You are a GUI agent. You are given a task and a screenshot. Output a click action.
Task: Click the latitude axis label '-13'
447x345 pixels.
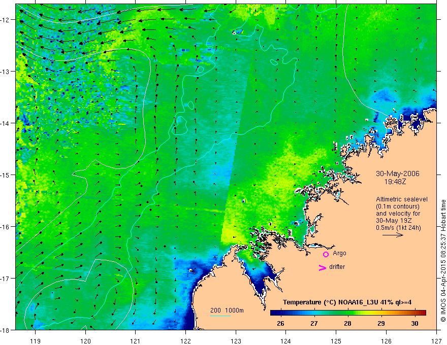pos(6,72)
